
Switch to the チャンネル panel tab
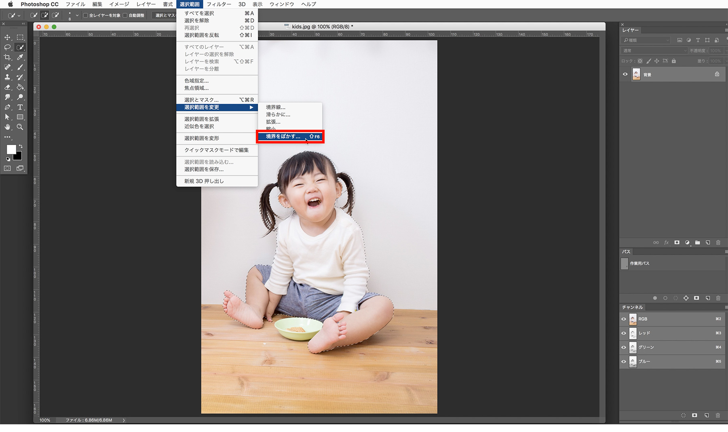(632, 308)
